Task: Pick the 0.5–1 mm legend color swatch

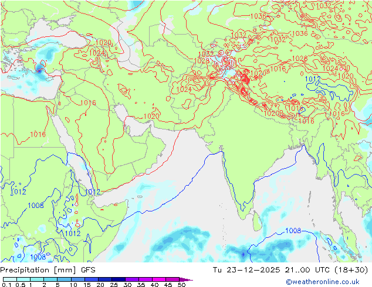Action: click(23, 279)
